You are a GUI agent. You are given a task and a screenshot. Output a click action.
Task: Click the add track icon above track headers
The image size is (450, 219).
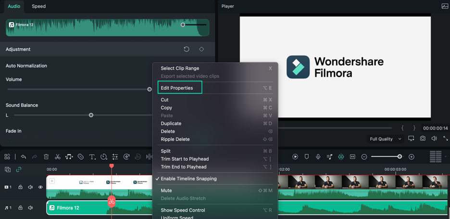[x=8, y=169]
